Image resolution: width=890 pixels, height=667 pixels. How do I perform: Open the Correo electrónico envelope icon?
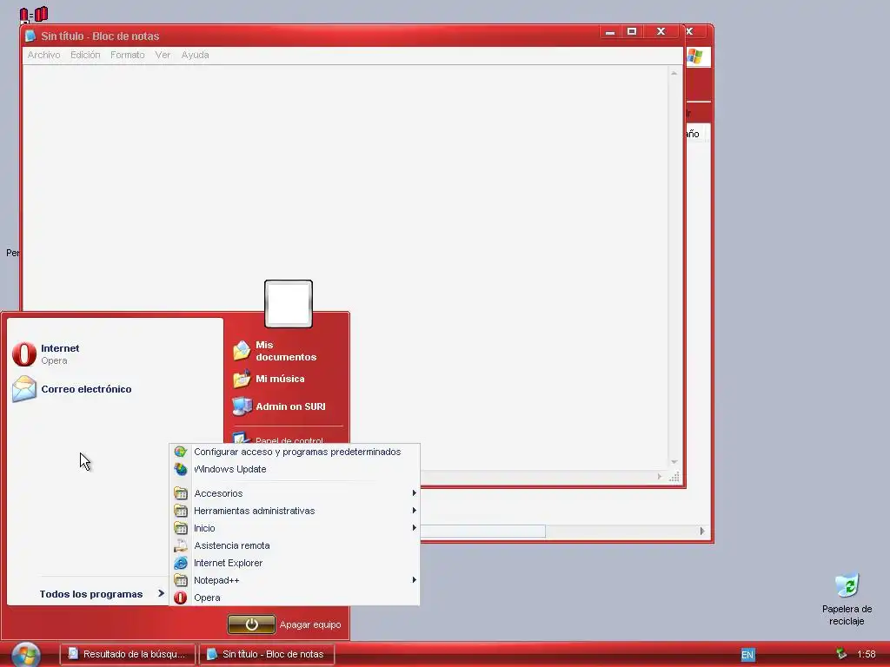click(x=24, y=389)
